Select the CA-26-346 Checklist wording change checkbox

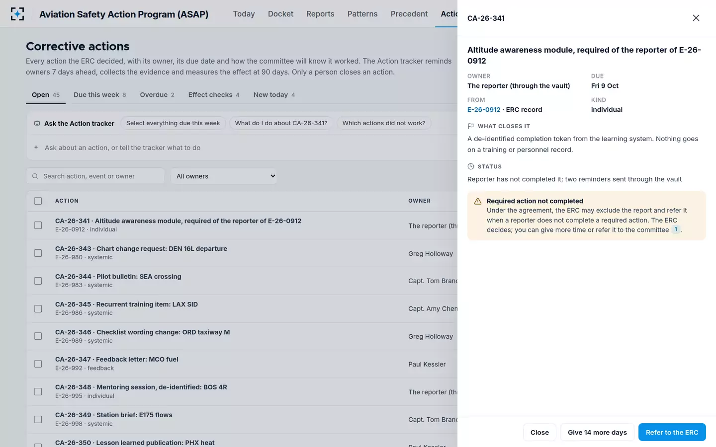38,336
